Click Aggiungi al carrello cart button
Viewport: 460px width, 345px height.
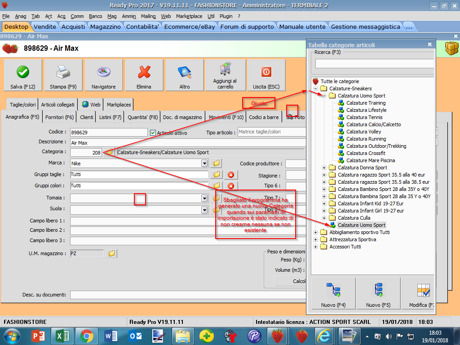[x=226, y=75]
